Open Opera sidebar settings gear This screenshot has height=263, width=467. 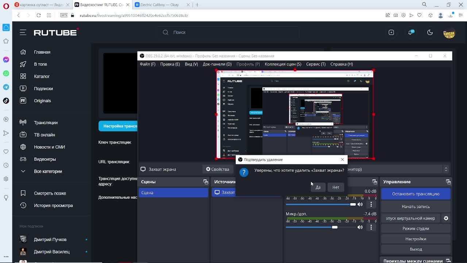[x=6, y=179]
